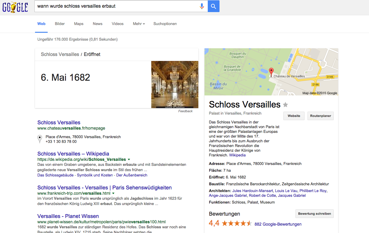Open architect Philibert Le Roy link

(x=313, y=191)
